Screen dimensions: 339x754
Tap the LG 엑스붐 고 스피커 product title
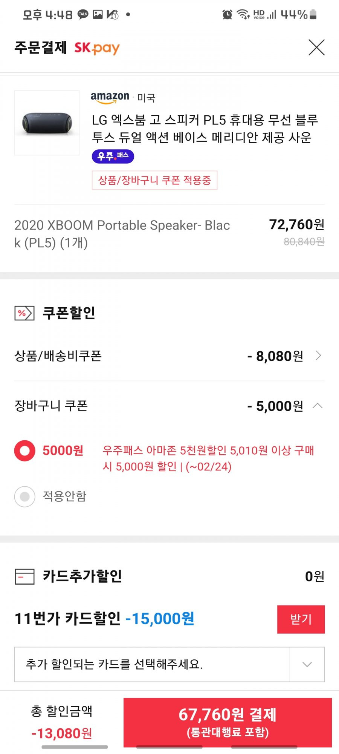(205, 129)
